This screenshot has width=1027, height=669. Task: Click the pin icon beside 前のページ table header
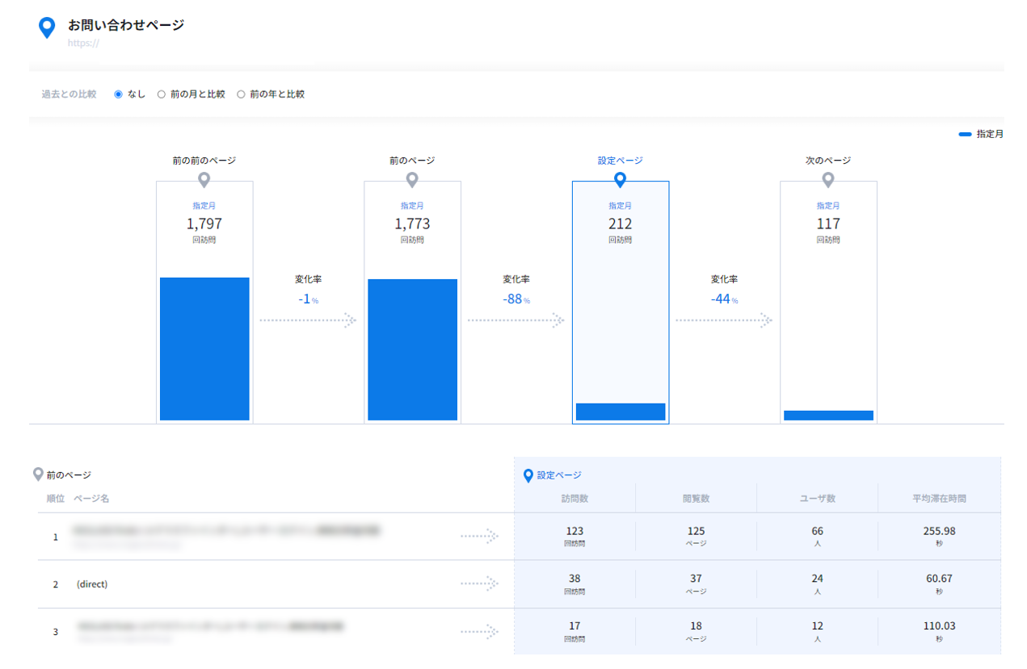point(38,475)
